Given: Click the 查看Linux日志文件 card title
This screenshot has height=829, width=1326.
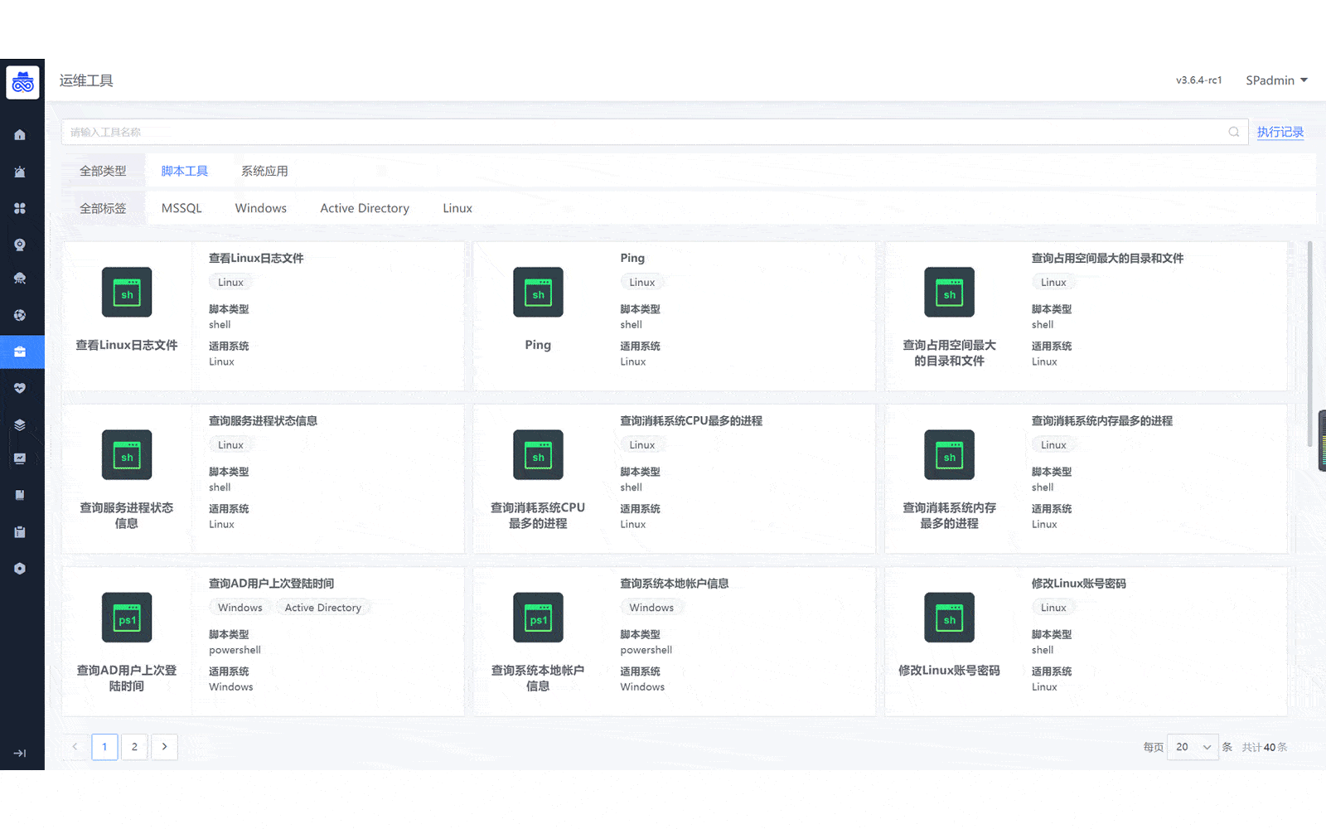Looking at the screenshot, I should 256,258.
